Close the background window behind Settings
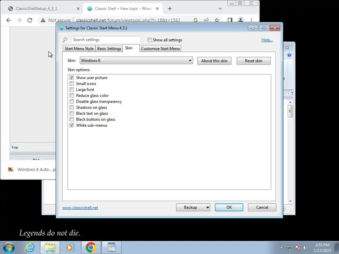The image size is (339, 254). pyautogui.click(x=287, y=47)
